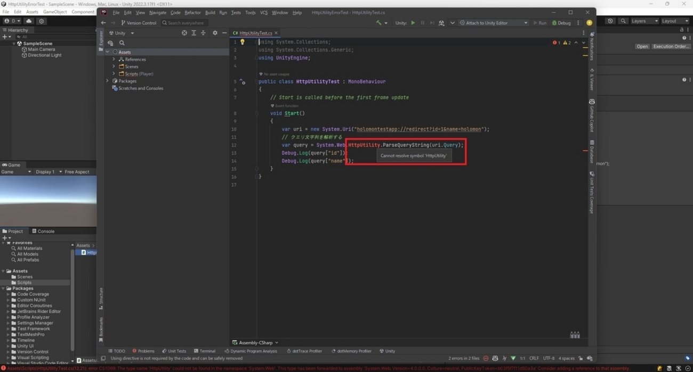Viewport: 693px width, 372px height.
Task: Expand the Scripts (Player) folder
Action: [x=114, y=74]
